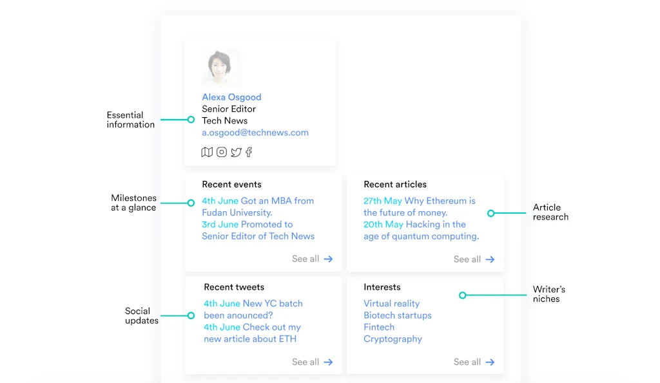This screenshot has height=383, width=660.
Task: Select the Cryptography interest
Action: (x=393, y=339)
